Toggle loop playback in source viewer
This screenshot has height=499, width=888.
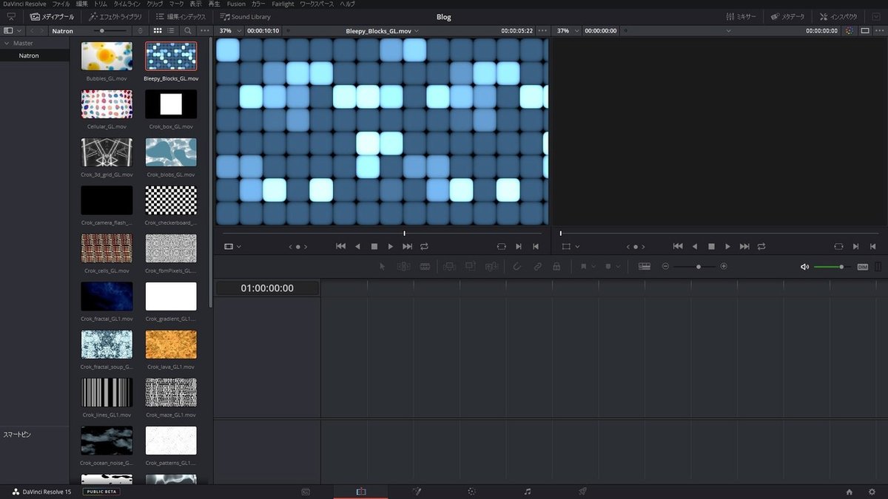point(424,246)
